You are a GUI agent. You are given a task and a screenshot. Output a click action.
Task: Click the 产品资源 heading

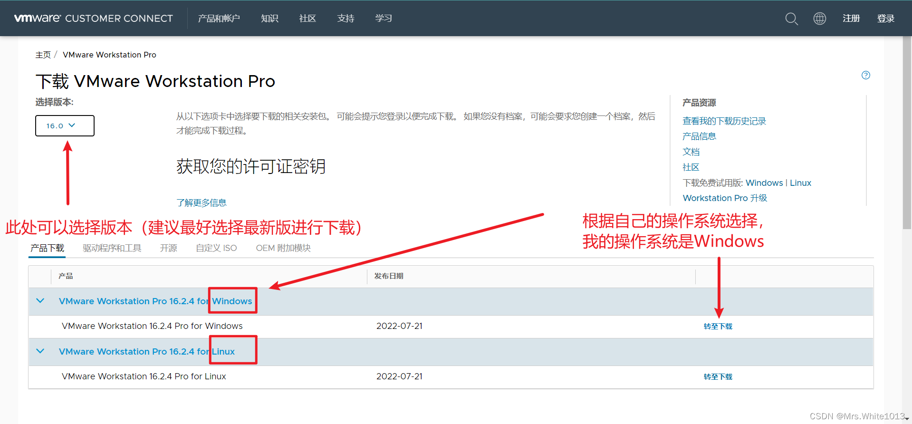(699, 103)
